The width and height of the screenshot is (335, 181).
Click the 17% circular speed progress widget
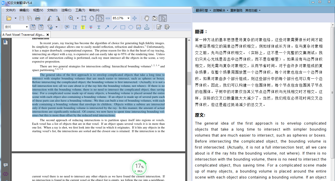(x=139, y=168)
